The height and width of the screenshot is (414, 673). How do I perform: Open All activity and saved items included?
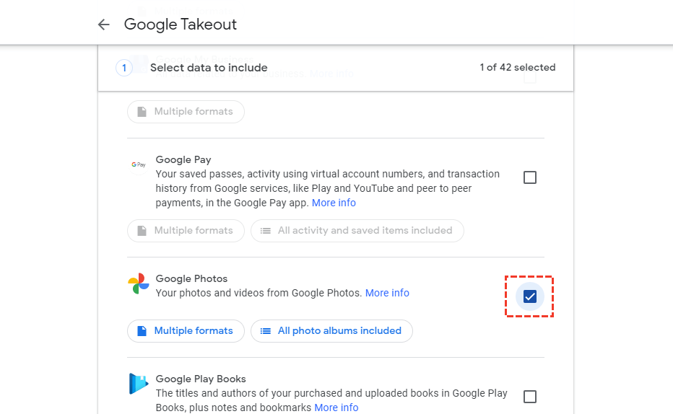[x=357, y=231]
